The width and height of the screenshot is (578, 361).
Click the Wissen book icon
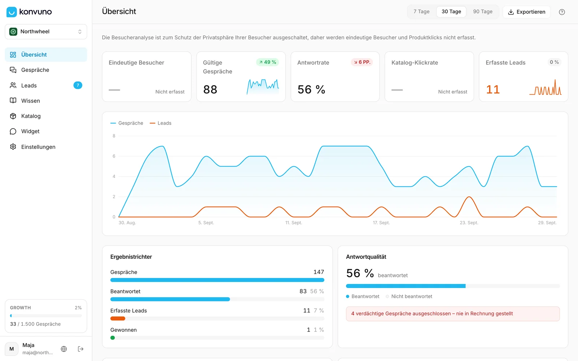click(x=13, y=101)
